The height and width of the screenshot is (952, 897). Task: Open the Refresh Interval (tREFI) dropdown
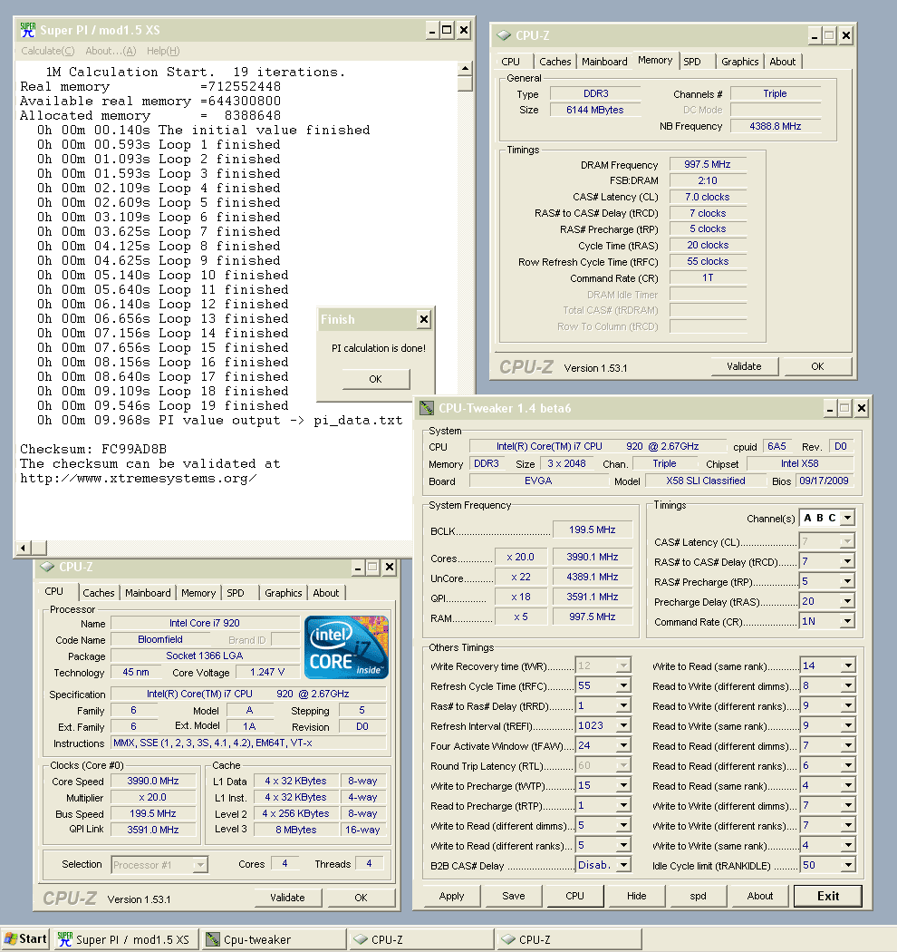pos(623,725)
